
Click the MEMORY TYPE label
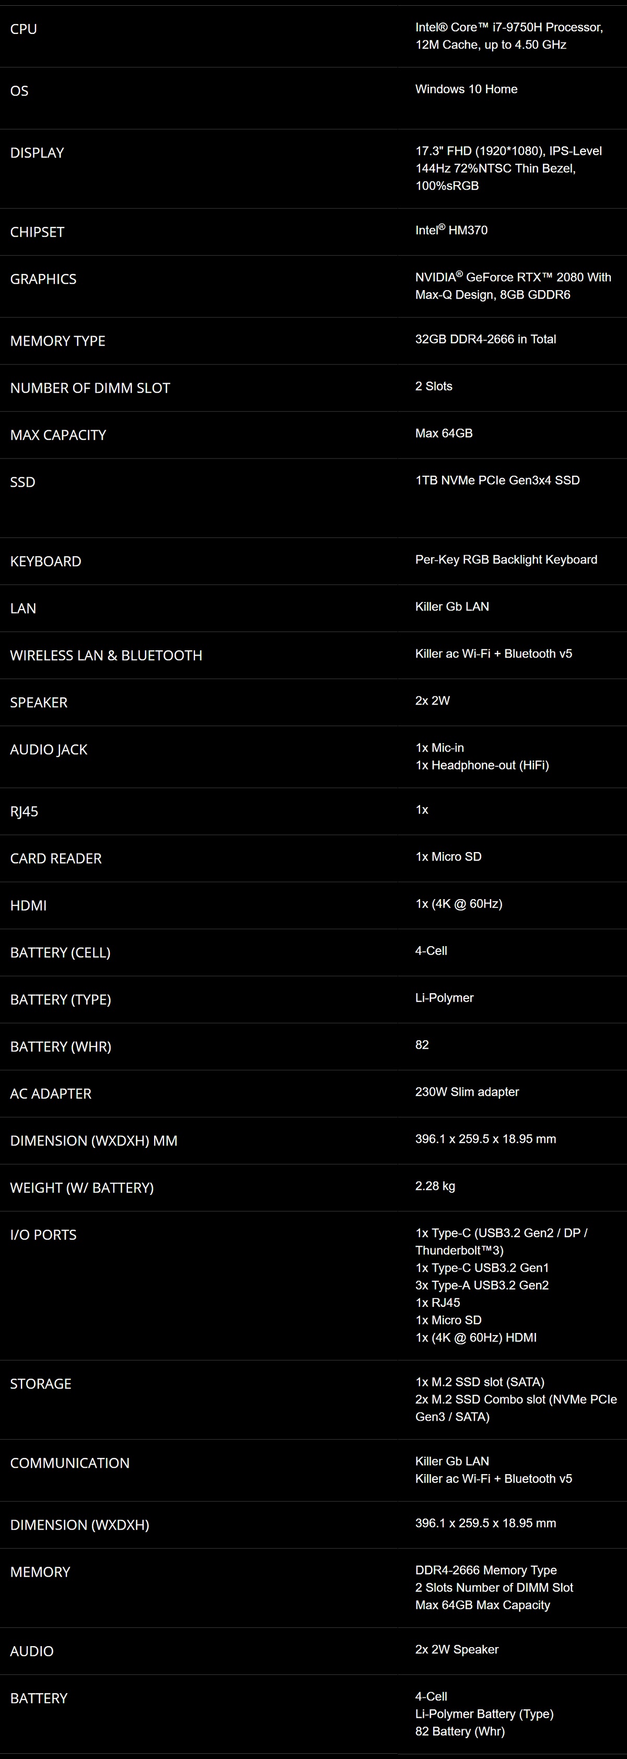coord(57,341)
